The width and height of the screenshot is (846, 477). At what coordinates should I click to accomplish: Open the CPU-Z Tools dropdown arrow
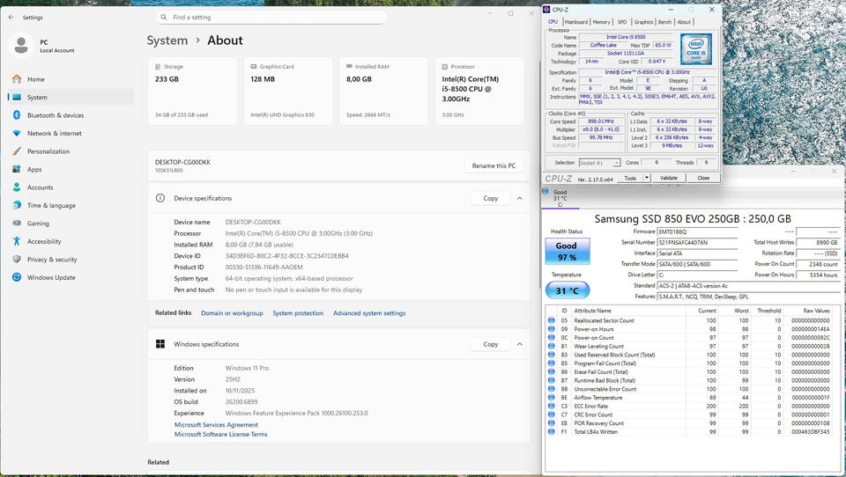coord(647,178)
